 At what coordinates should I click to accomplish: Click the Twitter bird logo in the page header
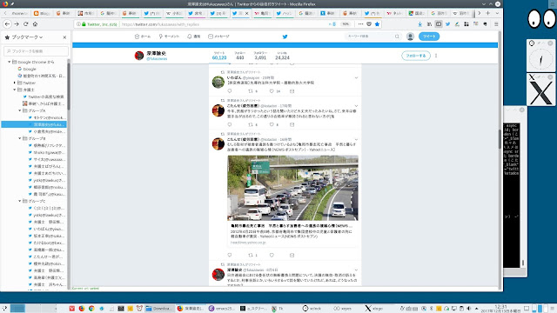[285, 37]
